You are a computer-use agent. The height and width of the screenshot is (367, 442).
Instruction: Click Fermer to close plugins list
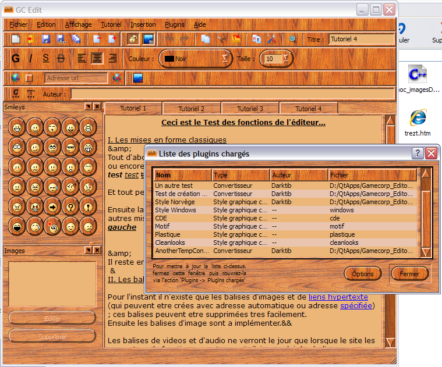409,273
